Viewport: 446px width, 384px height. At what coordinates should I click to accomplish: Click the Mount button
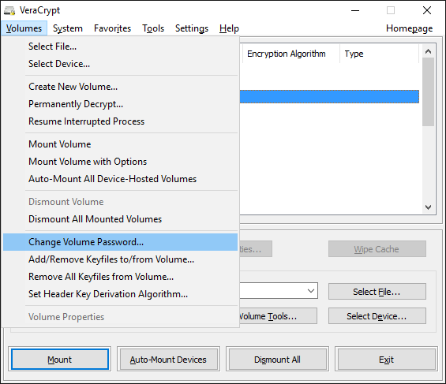(x=60, y=360)
